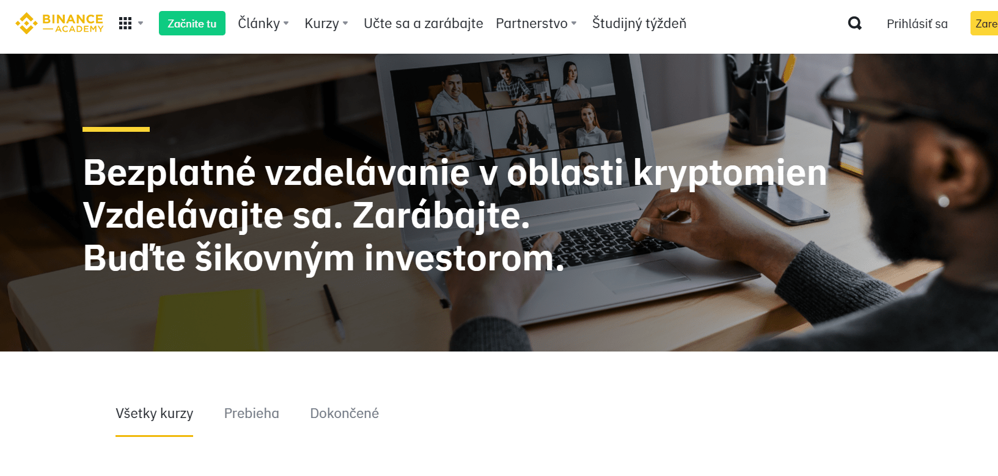Expand the arrow next to Články
The image size is (998, 476).
coord(286,23)
